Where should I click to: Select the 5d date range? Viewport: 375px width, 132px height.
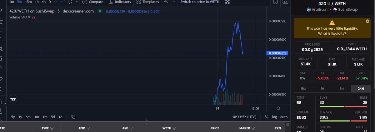click(x=53, y=117)
